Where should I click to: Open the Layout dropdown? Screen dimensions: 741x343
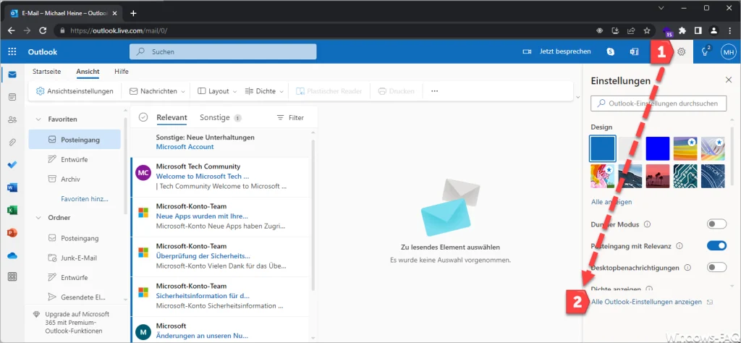(217, 91)
